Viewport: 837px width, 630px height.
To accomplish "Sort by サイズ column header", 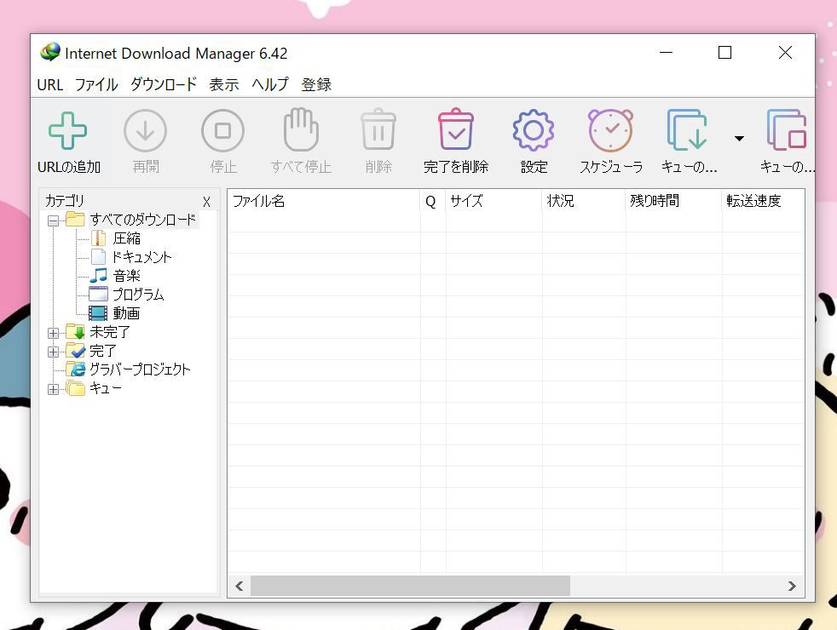I will [x=494, y=201].
